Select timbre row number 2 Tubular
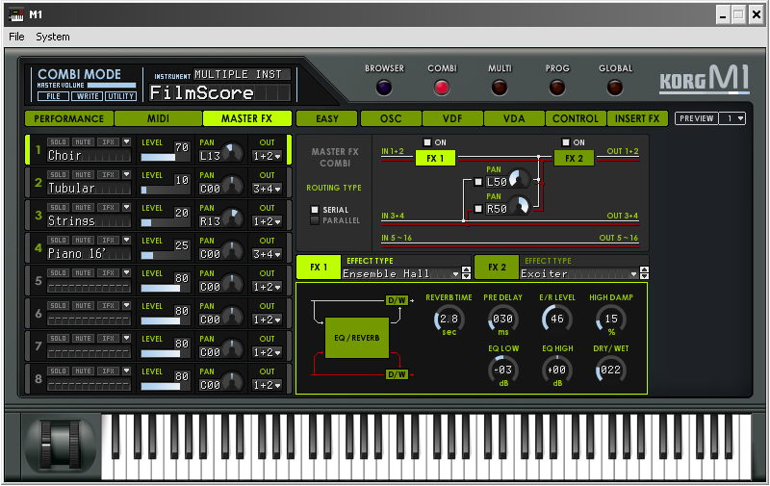This screenshot has width=770, height=486. [x=38, y=183]
